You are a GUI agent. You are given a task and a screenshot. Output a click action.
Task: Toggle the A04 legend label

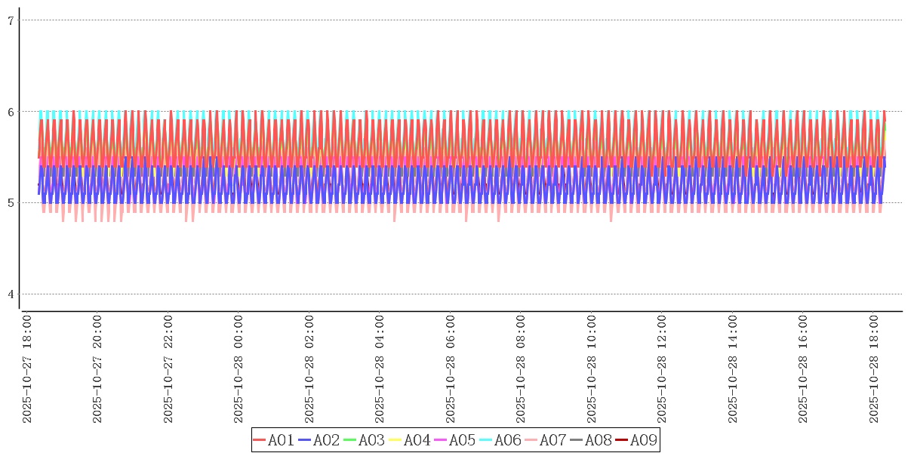pos(417,440)
